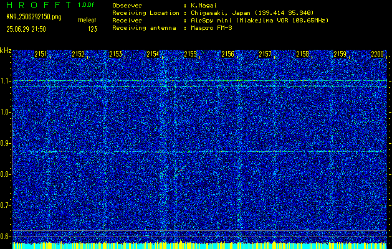392x249 pixels.
Task: Click the kHz axis unit label
Action: click(6, 50)
